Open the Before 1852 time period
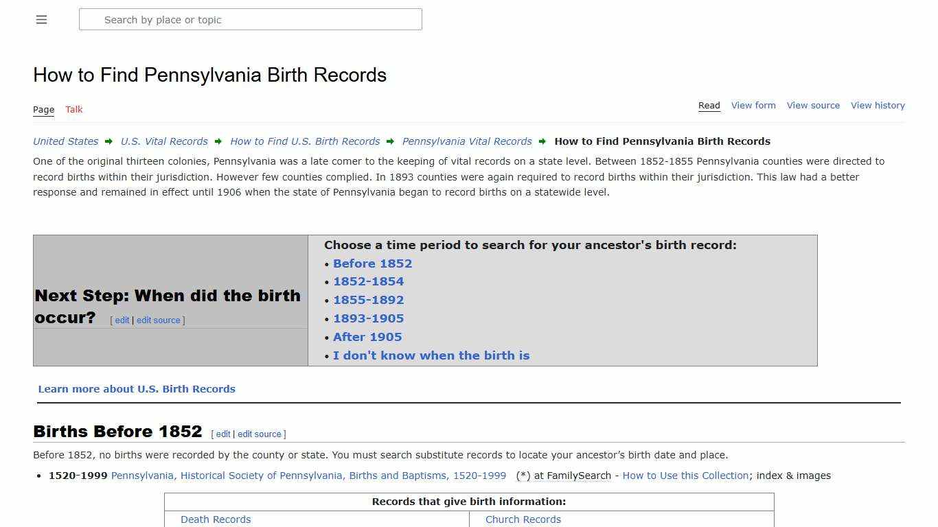 pyautogui.click(x=372, y=263)
